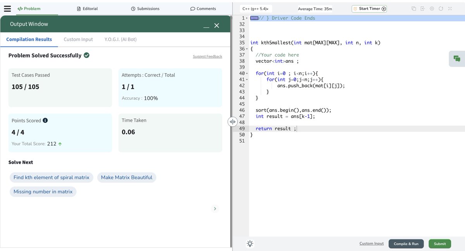Click the '4 / 4' points value
Screen dimensions: 465x251
pos(18,132)
